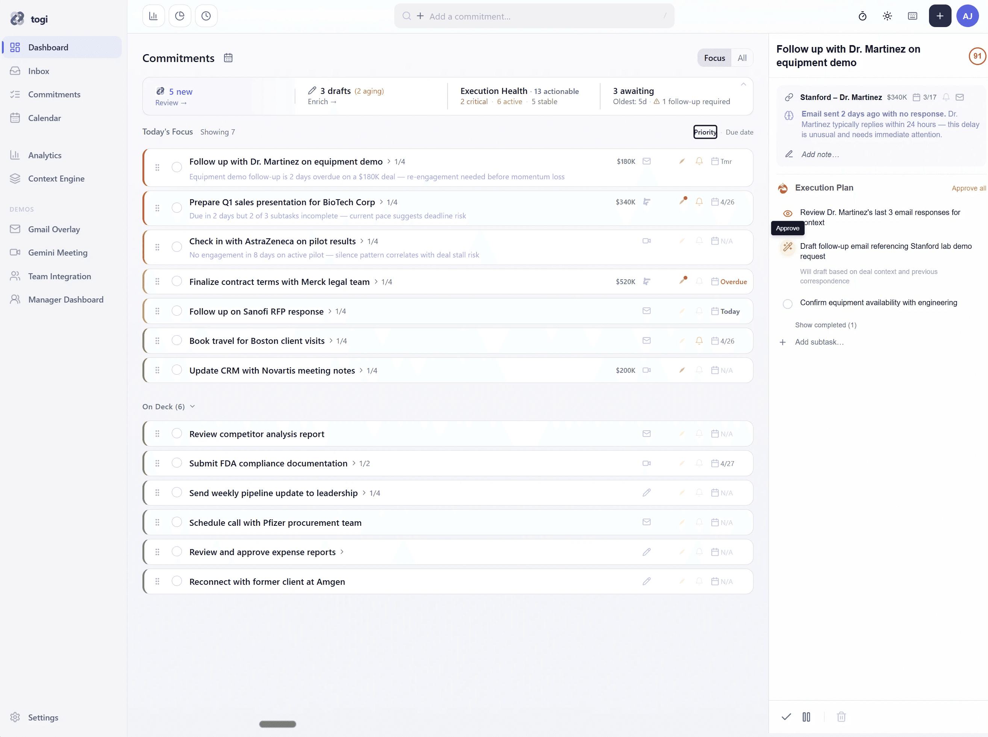This screenshot has height=737, width=988.
Task: Click the Add a commitment search field
Action: pos(535,17)
